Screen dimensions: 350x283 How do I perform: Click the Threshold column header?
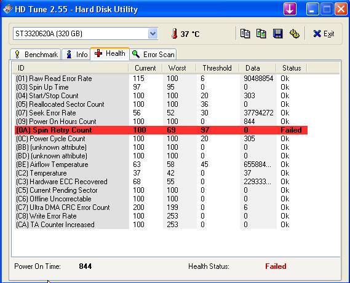pos(217,68)
